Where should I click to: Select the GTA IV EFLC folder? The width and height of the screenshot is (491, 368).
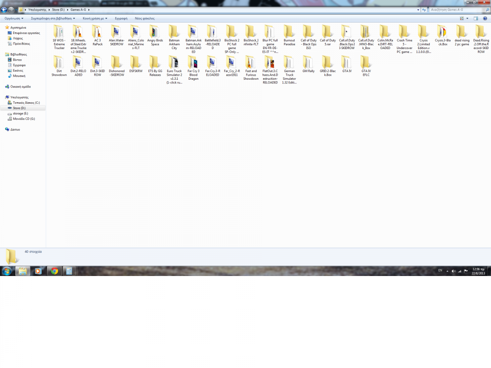pos(366,66)
